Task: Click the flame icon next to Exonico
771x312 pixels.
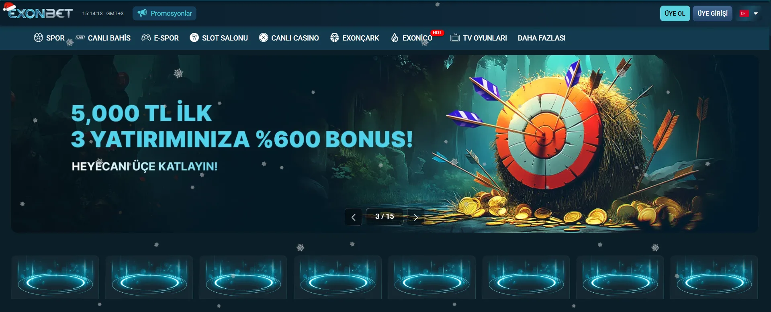Action: pyautogui.click(x=395, y=38)
